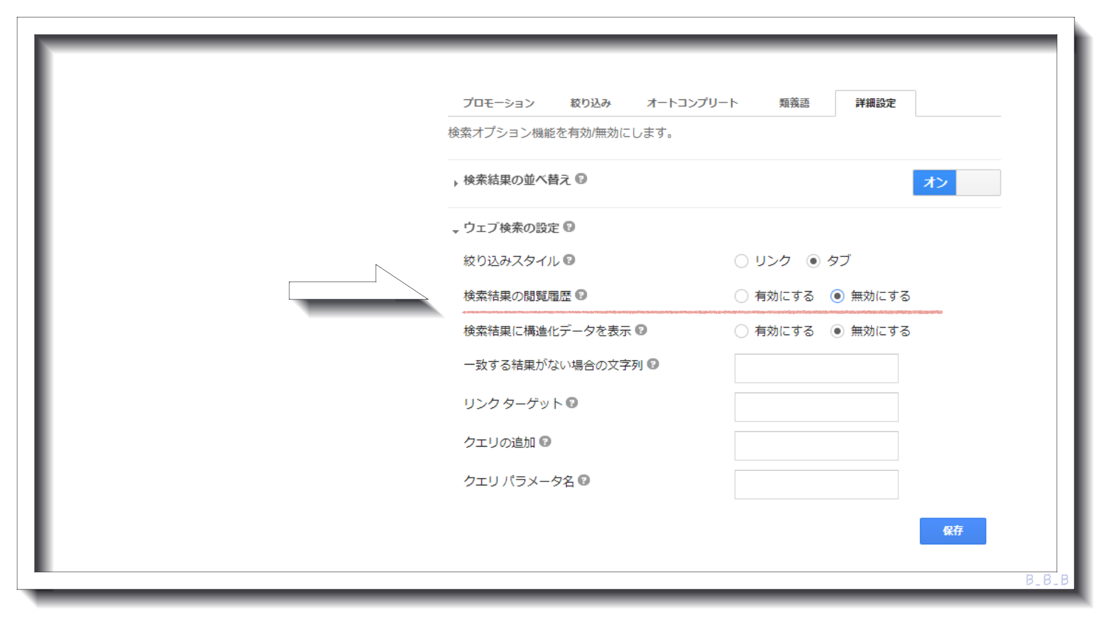Screen dimensions: 1109x624
Task: Open help icon beside 検索結果の閲覧履歴
Action: pyautogui.click(x=581, y=295)
